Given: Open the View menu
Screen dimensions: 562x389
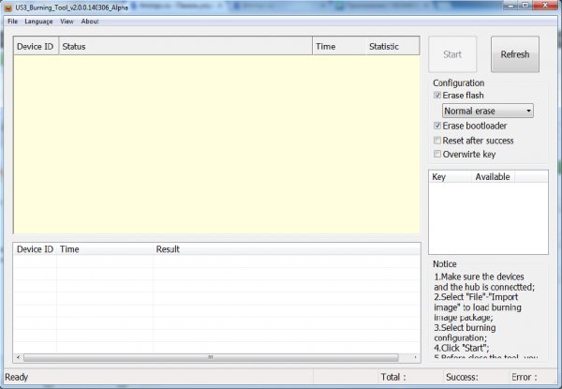Looking at the screenshot, I should coord(67,22).
